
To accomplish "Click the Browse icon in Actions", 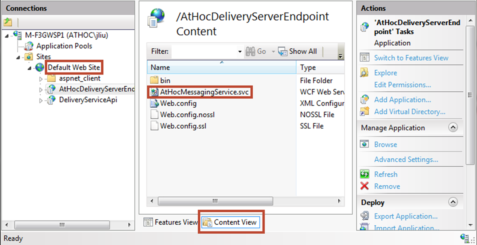I will pyautogui.click(x=364, y=144).
